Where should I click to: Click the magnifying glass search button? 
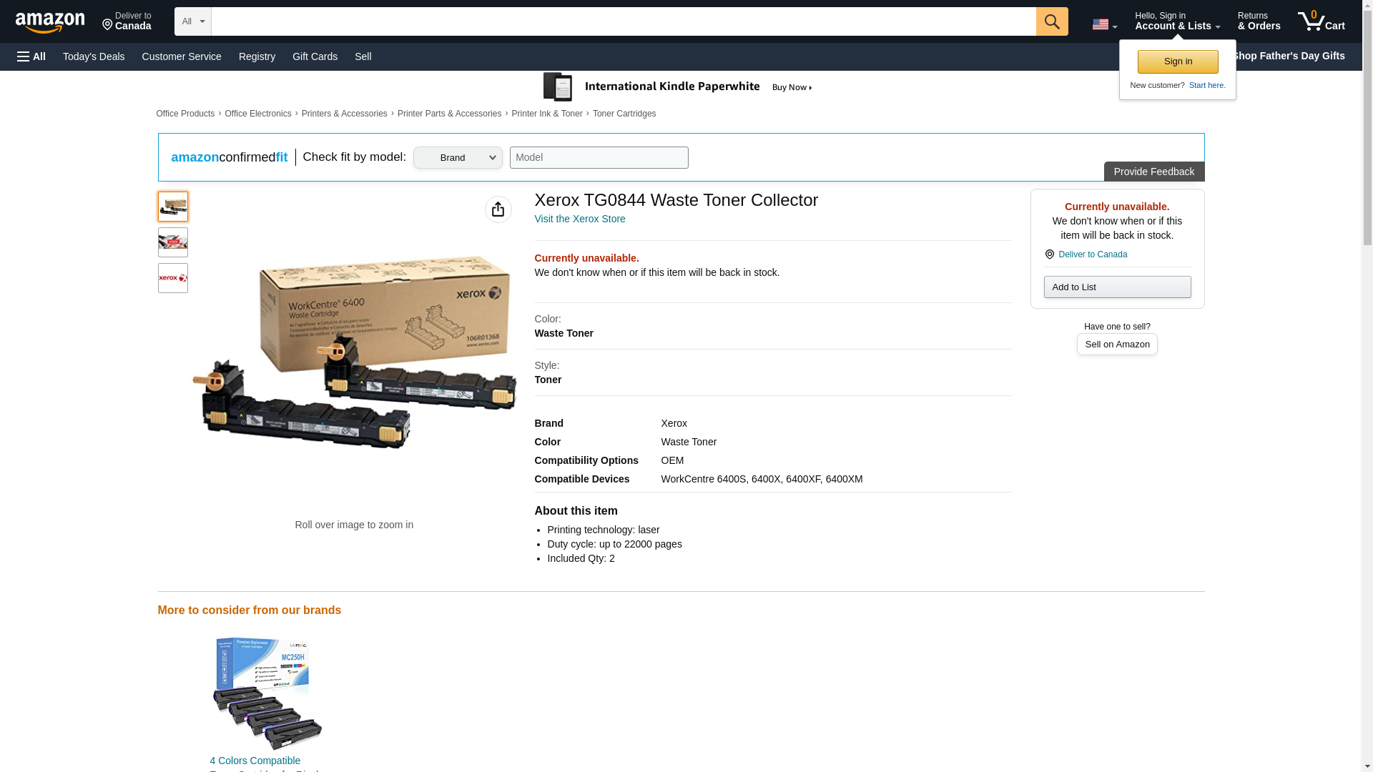tap(1051, 21)
